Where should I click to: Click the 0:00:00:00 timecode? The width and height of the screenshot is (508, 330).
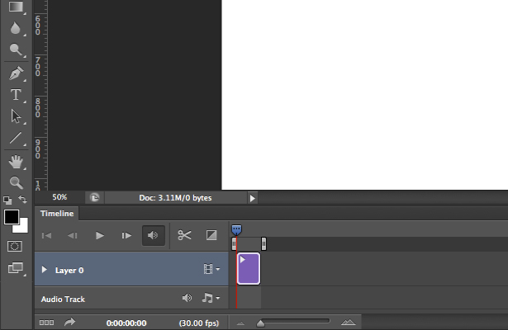126,323
